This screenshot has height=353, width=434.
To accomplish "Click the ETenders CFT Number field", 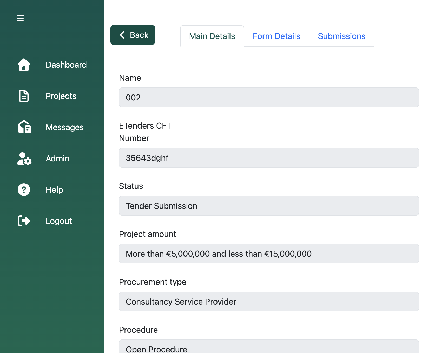I will (269, 158).
